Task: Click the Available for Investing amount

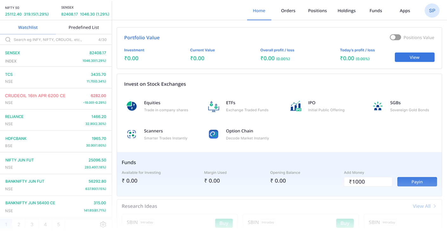Action: pos(130,181)
